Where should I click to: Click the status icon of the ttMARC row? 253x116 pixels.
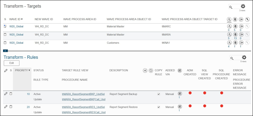tap(5, 26)
